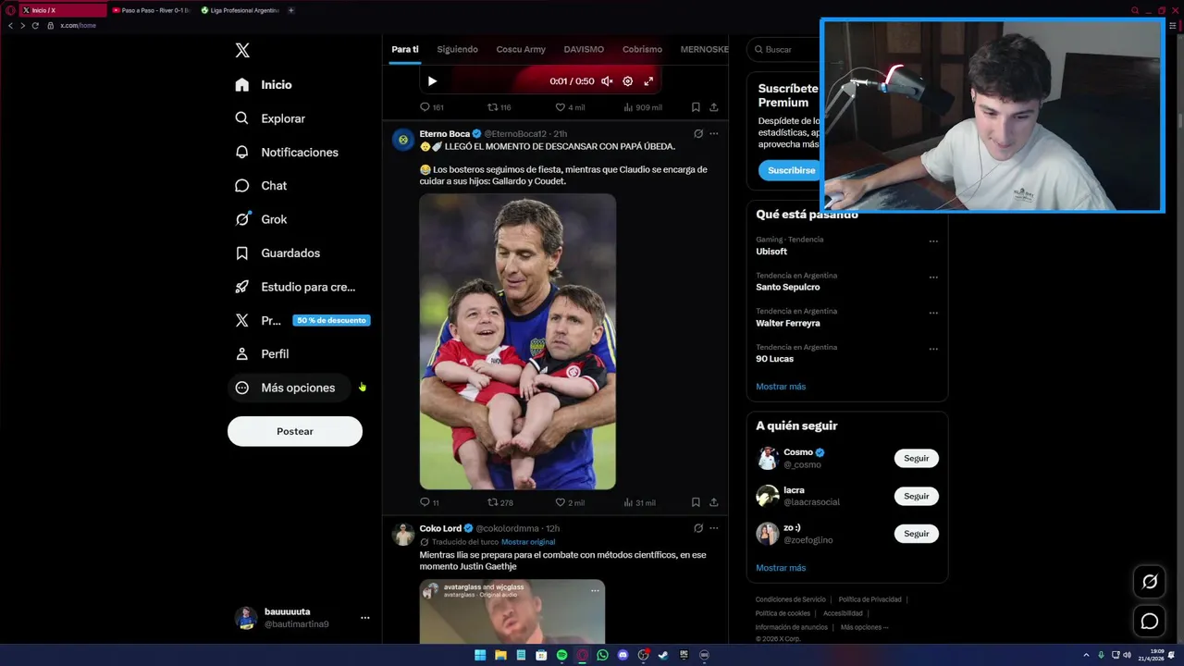Go to Inicio in the sidebar
The width and height of the screenshot is (1184, 666).
[264, 85]
